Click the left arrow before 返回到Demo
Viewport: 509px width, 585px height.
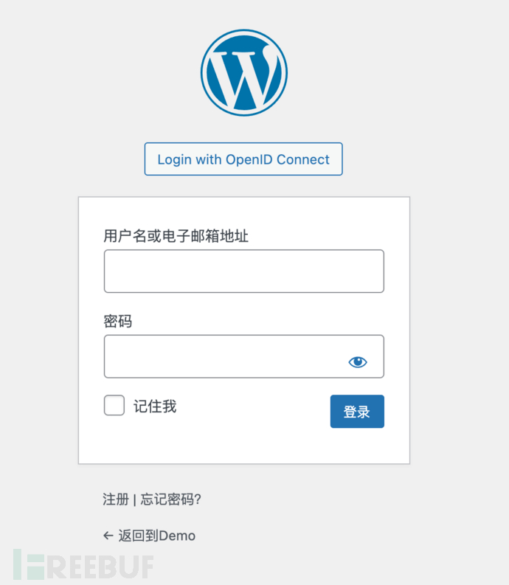[108, 536]
